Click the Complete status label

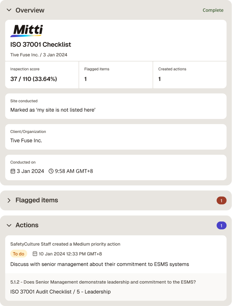213,10
